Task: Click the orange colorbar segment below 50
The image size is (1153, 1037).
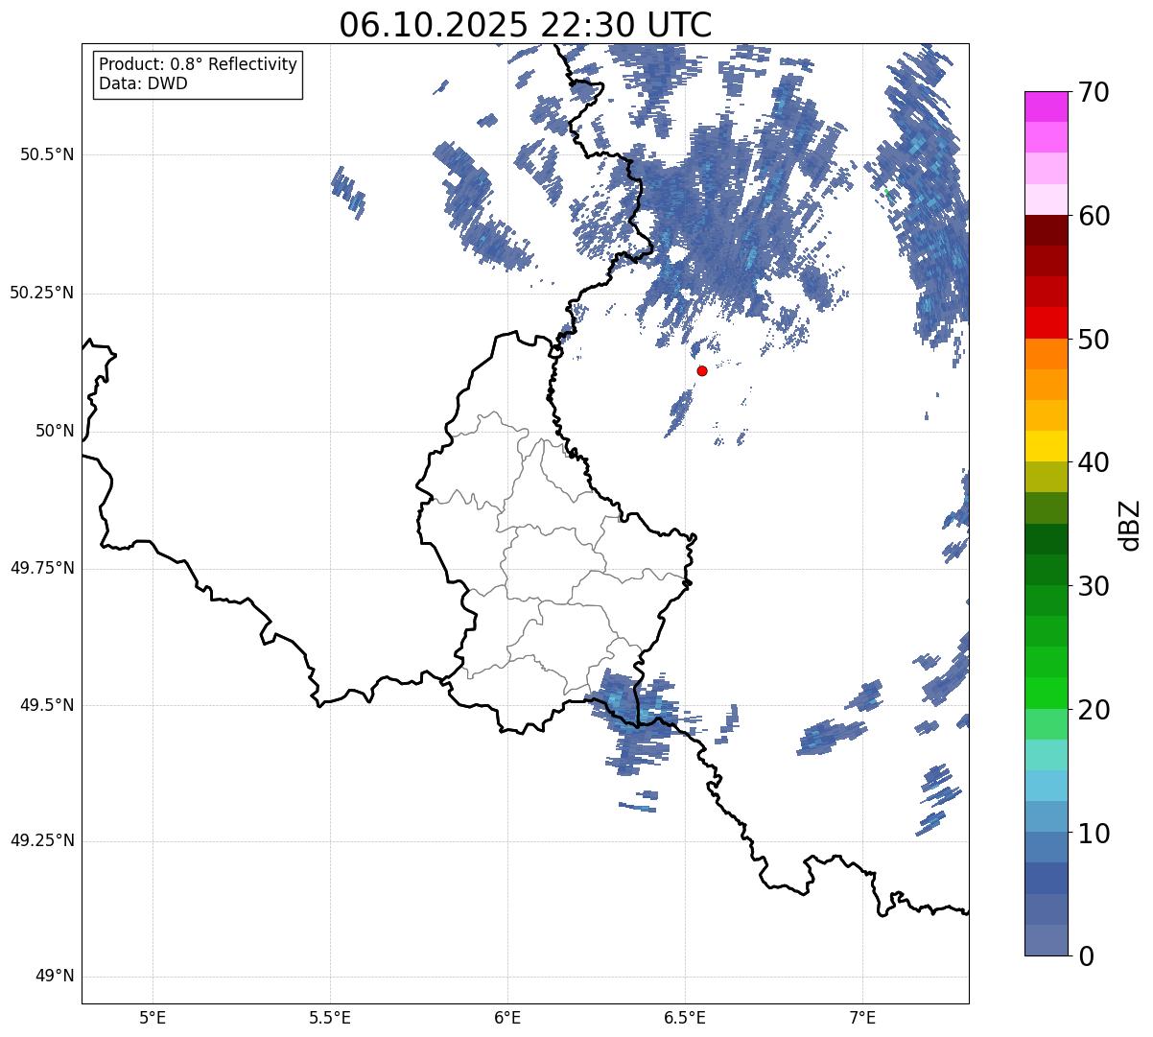Action: click(1046, 354)
